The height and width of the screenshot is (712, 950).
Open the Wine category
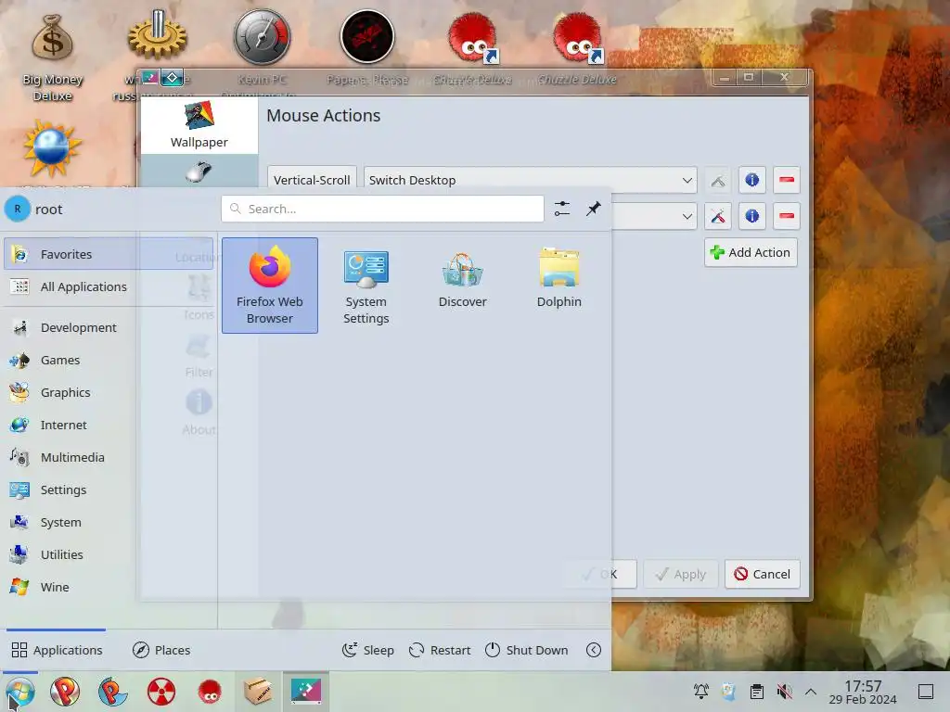pyautogui.click(x=109, y=587)
